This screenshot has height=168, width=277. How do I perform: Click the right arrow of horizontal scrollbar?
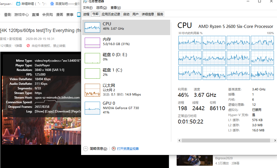(x=275, y=141)
